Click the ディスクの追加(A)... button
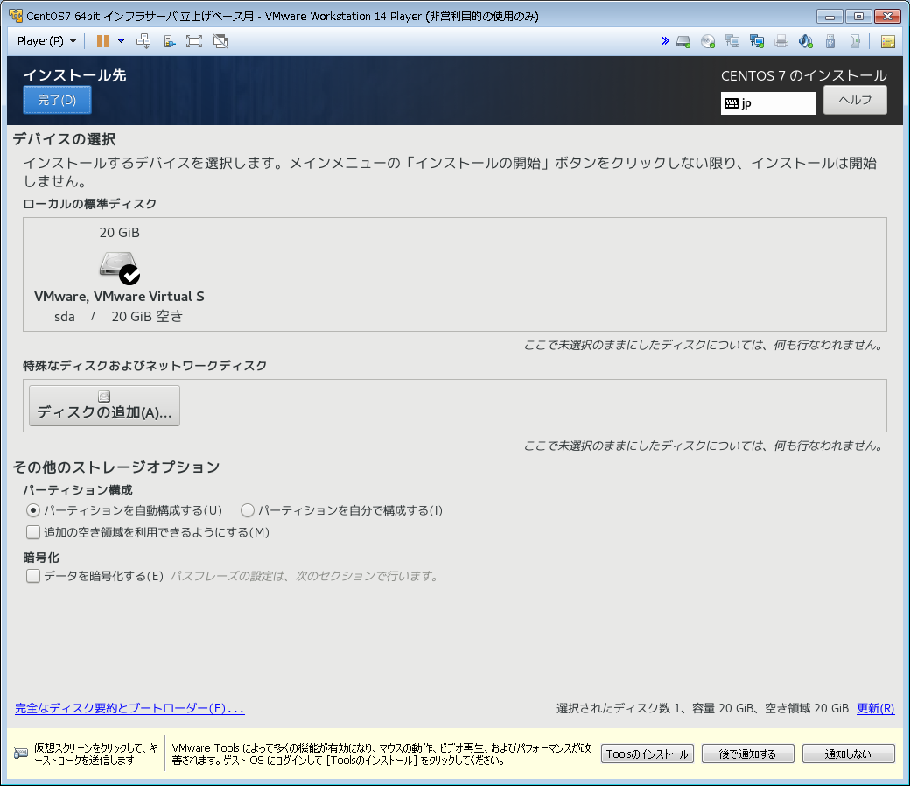910x786 pixels. click(x=104, y=406)
